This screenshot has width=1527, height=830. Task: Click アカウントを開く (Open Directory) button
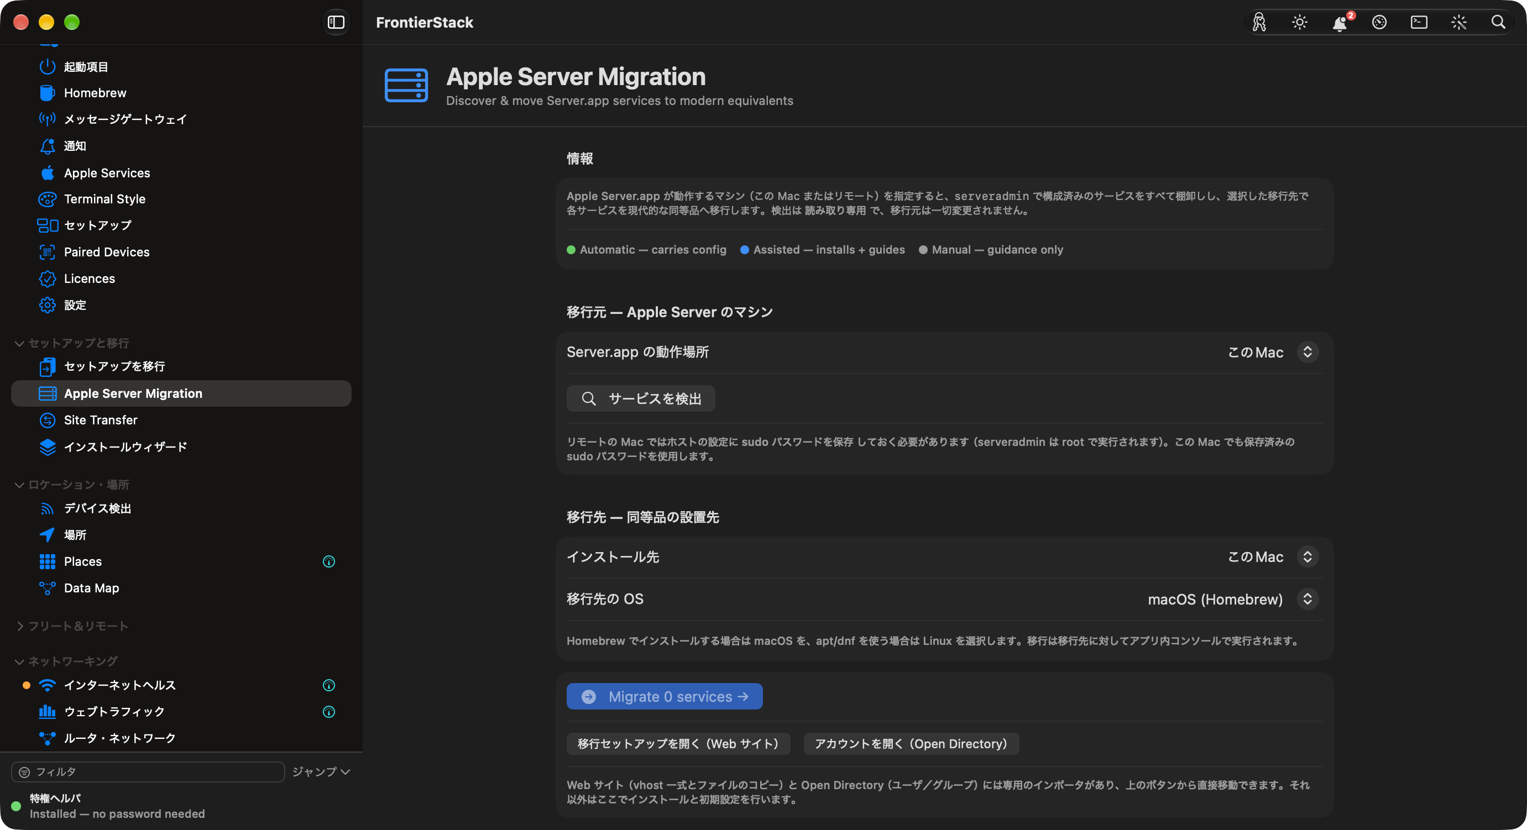point(911,743)
